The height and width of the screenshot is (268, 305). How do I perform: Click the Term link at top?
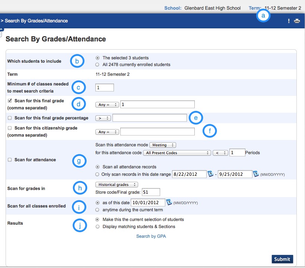click(x=255, y=8)
